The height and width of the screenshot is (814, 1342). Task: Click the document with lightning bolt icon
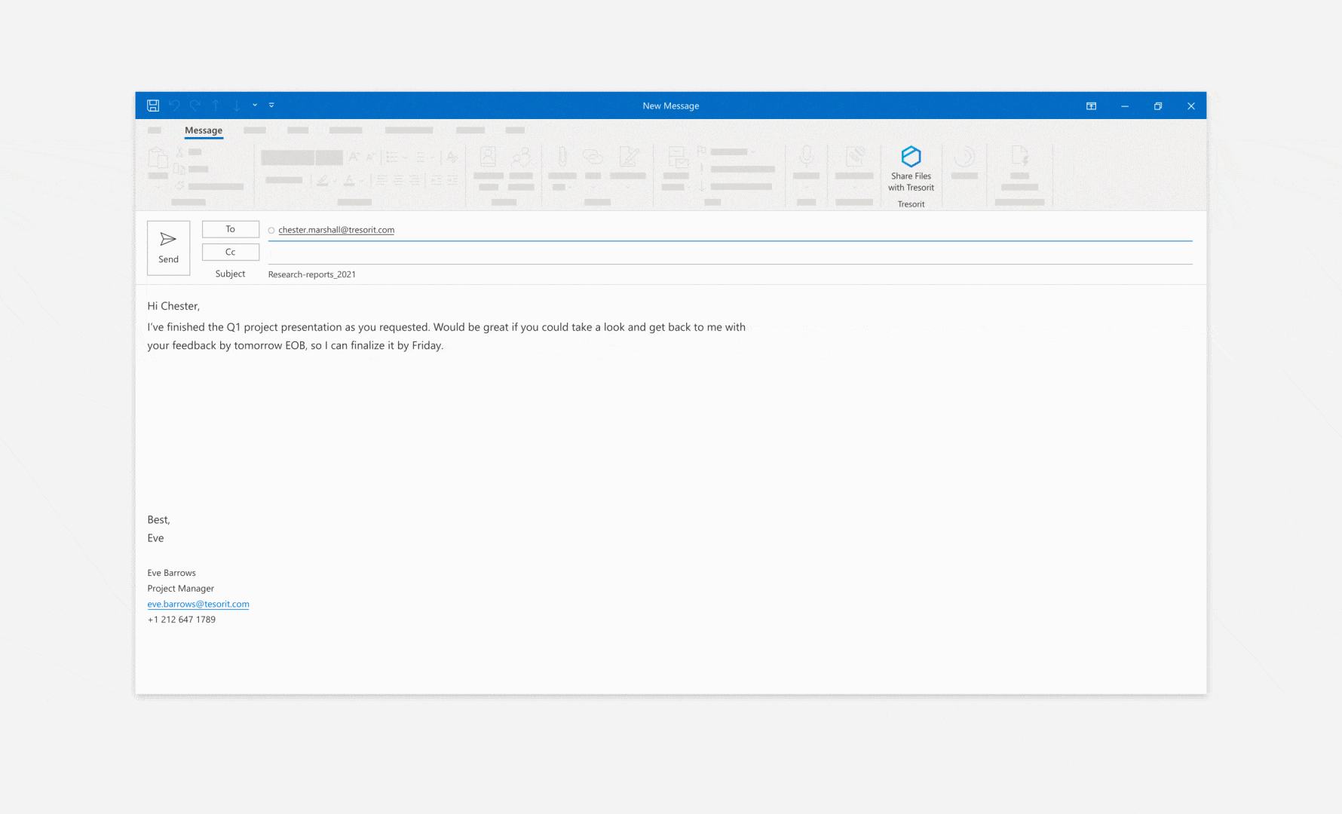(x=1019, y=157)
